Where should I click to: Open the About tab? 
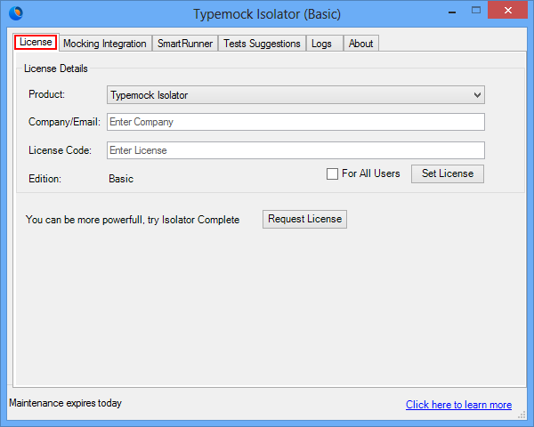[361, 44]
